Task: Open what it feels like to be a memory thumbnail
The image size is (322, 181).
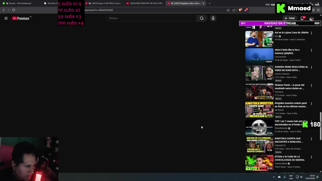Action: coord(259,56)
